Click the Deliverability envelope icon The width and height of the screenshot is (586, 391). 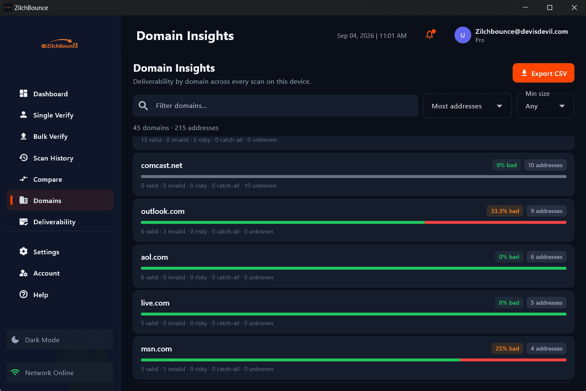23,222
